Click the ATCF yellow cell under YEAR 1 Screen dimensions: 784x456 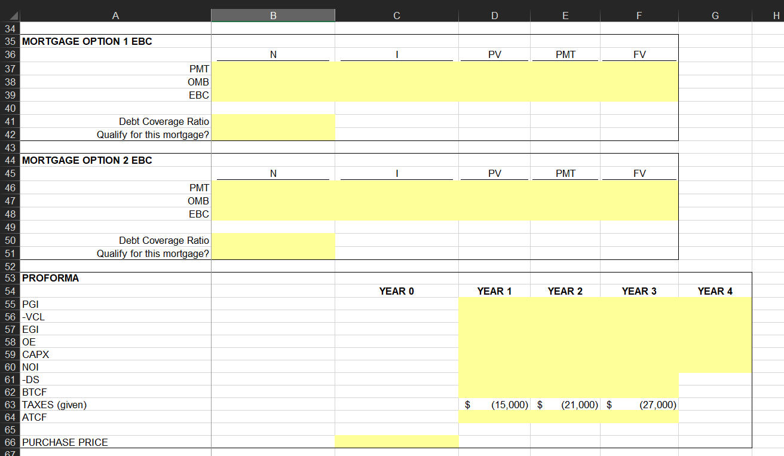(494, 417)
